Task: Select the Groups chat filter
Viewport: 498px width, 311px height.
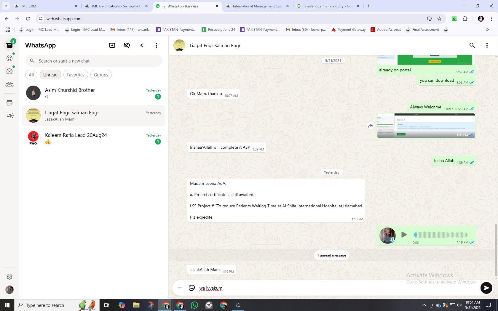Action: 101,75
